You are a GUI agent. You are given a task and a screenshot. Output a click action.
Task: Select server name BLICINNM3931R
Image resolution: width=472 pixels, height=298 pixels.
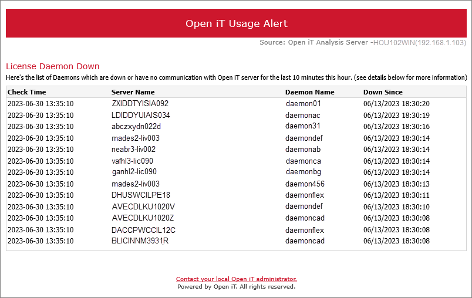[x=140, y=241]
